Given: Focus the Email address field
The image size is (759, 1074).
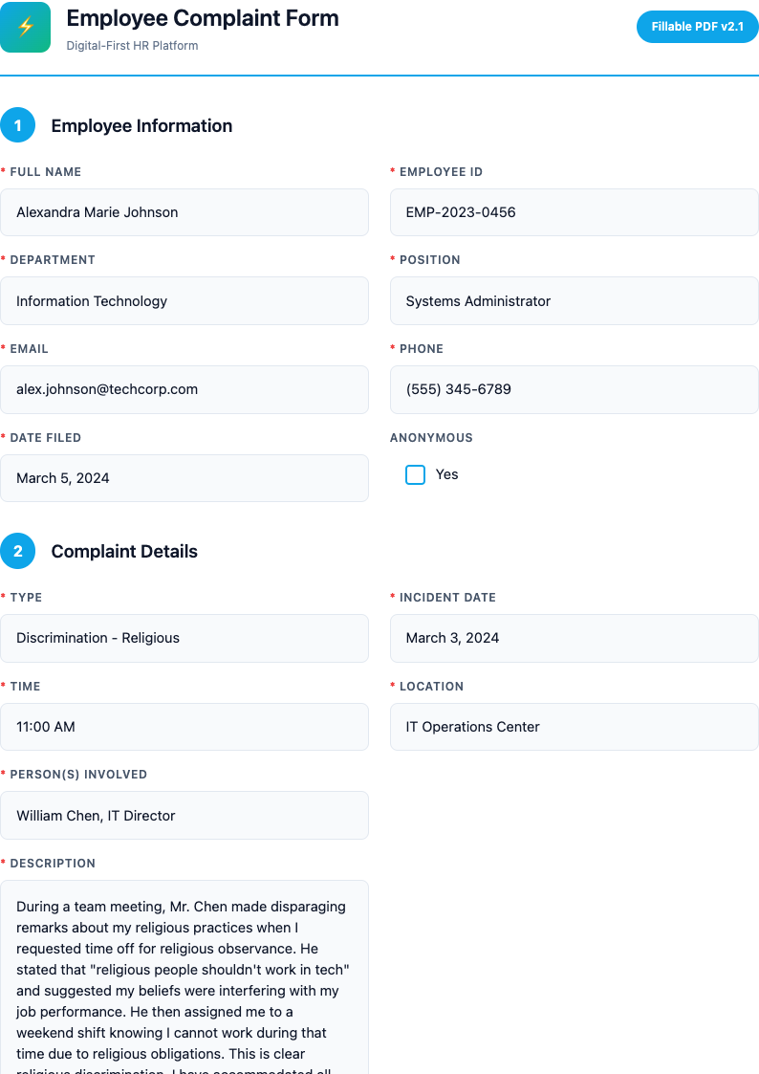Looking at the screenshot, I should 184,389.
